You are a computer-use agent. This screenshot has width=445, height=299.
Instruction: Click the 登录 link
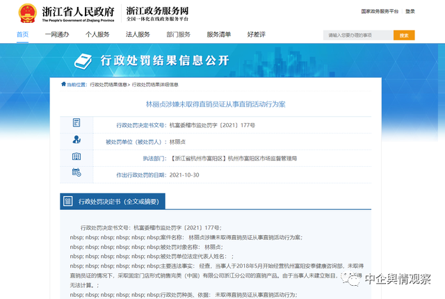pyautogui.click(x=410, y=11)
